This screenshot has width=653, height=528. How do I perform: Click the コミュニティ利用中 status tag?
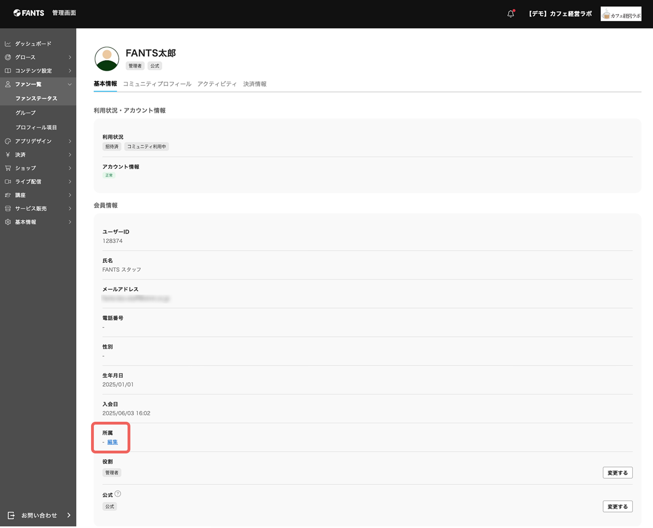[x=146, y=147]
